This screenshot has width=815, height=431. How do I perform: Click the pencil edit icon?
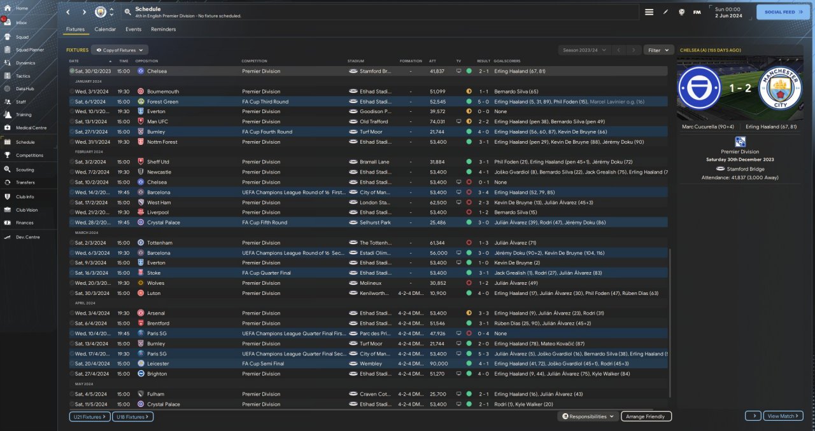665,12
